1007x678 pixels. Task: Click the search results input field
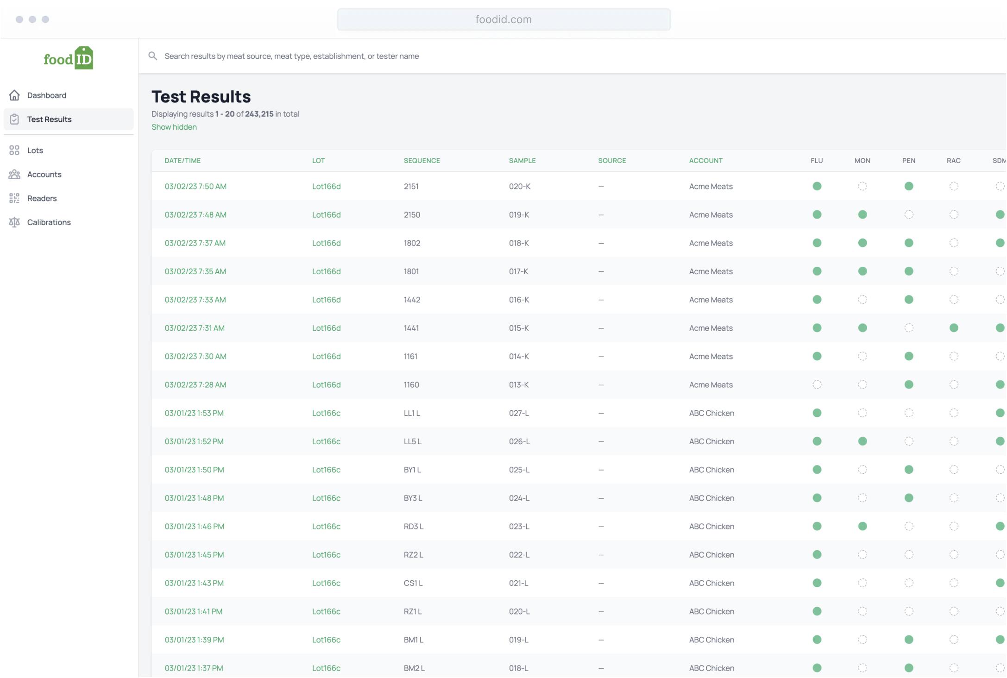[463, 56]
